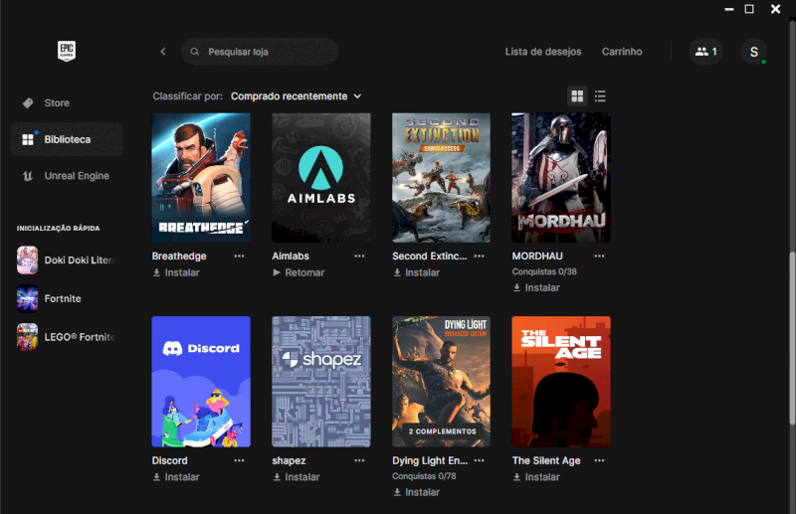Click Retomar under Aimlabs
The width and height of the screenshot is (796, 514).
298,272
